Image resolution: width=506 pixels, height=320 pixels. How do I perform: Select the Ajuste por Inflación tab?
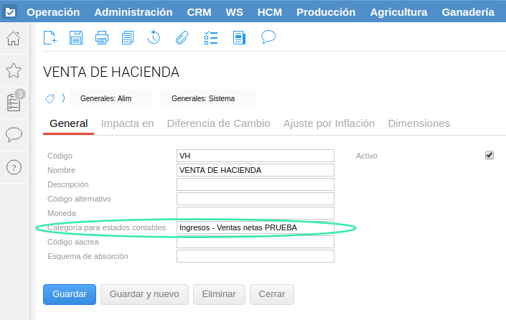329,123
